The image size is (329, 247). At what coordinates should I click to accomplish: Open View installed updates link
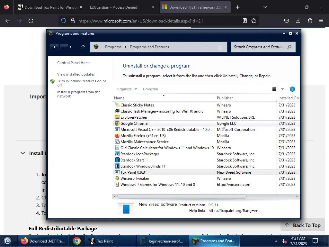(76, 74)
